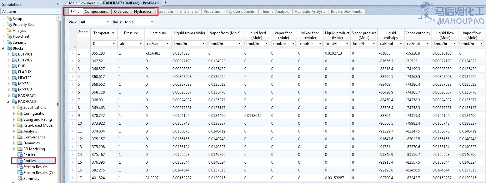
Task: Select the DSTWU1 block icon
Action: [x=14, y=54]
